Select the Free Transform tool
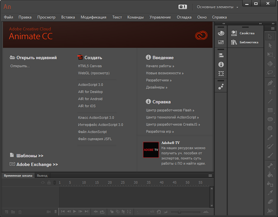This screenshot has width=278, height=217. tap(270, 55)
